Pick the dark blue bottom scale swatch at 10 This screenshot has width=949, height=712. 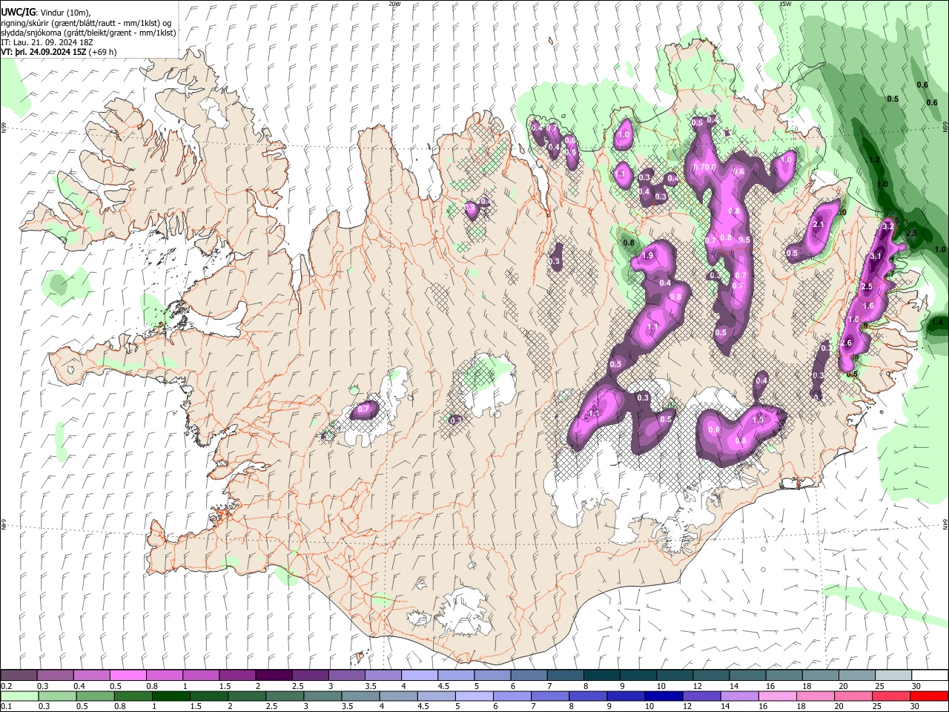(x=662, y=696)
